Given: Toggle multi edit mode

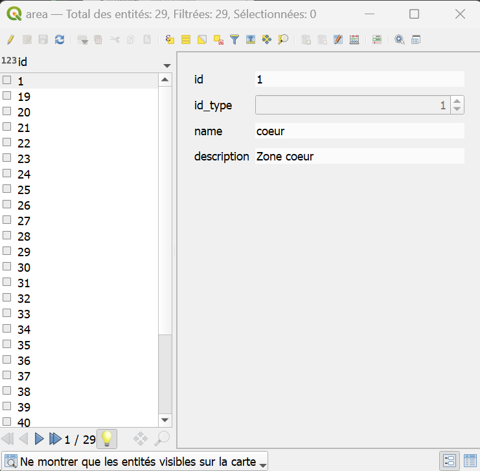Looking at the screenshot, I should [x=27, y=39].
